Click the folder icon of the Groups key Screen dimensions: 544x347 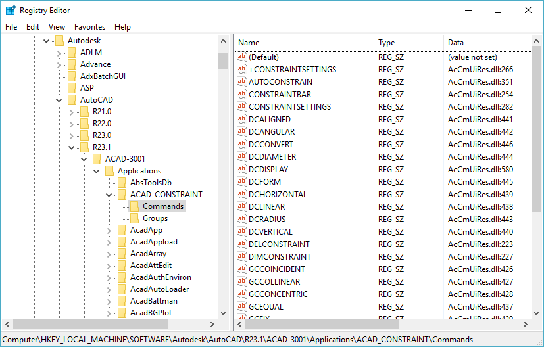click(x=134, y=218)
